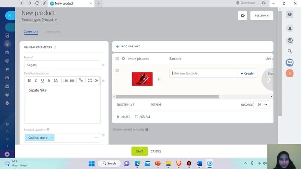Expand the Product type dropdown

click(x=39, y=20)
